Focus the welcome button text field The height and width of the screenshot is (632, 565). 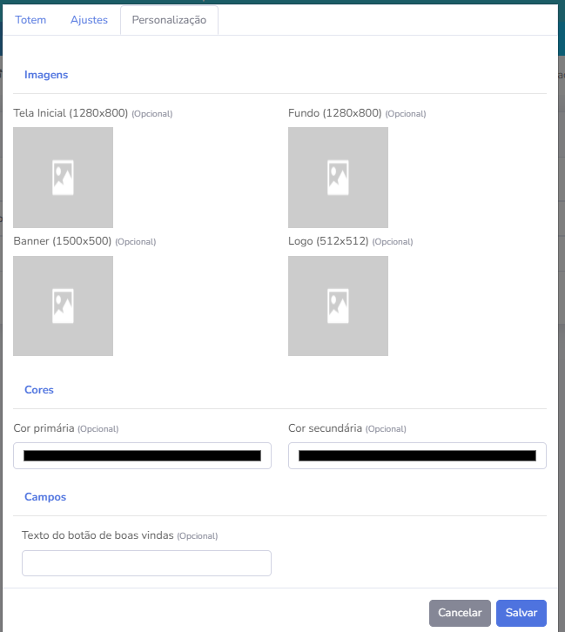[146, 563]
